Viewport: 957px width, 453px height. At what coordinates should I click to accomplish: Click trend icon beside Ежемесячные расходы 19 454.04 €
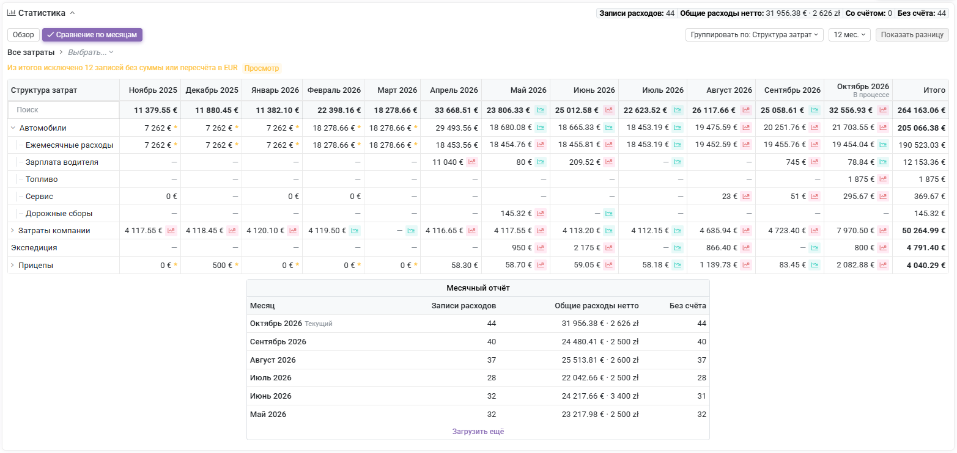(883, 145)
